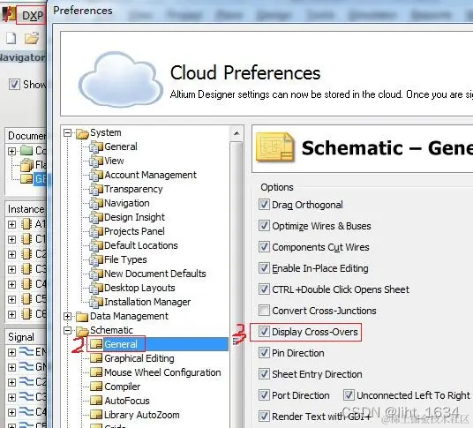Click the tree scrollbar up arrow
This screenshot has height=428, width=473.
click(236, 133)
